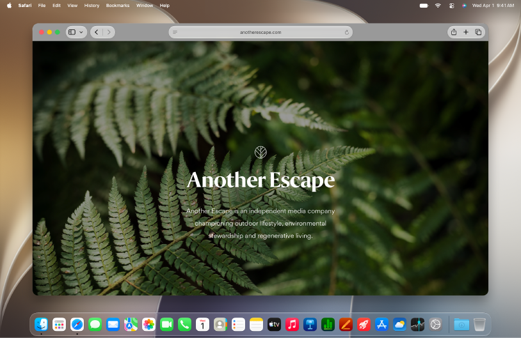
Task: Open Stocks from the Dock
Action: [418, 325]
